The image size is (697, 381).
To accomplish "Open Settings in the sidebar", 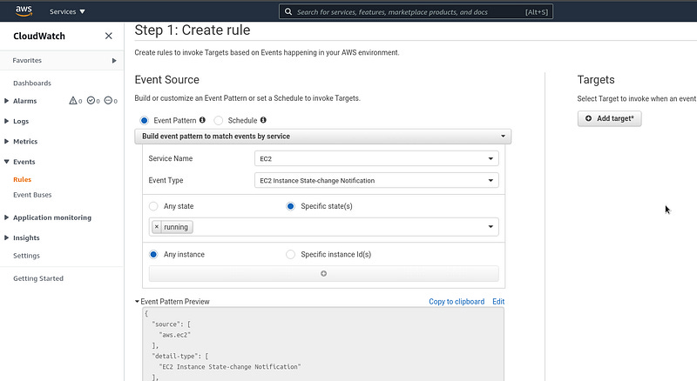I will click(27, 256).
